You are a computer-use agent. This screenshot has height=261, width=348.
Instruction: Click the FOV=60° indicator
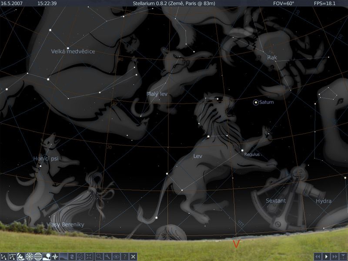(x=284, y=3)
